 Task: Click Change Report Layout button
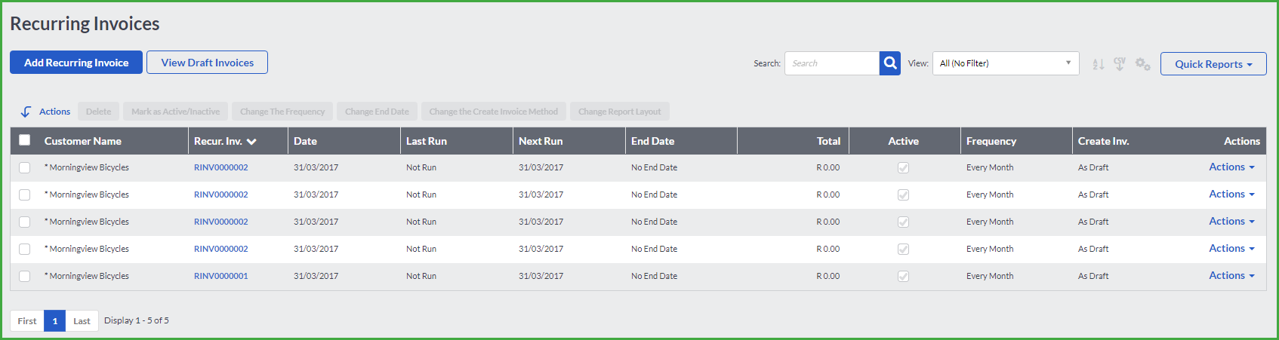619,112
